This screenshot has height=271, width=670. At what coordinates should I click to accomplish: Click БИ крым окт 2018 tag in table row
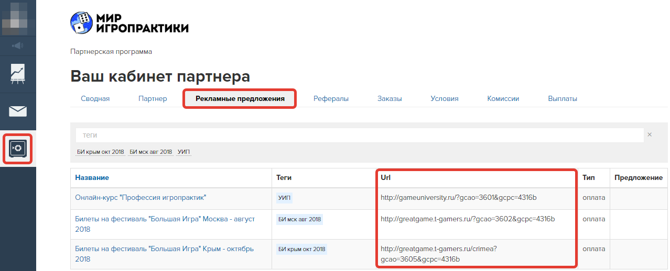[302, 250]
